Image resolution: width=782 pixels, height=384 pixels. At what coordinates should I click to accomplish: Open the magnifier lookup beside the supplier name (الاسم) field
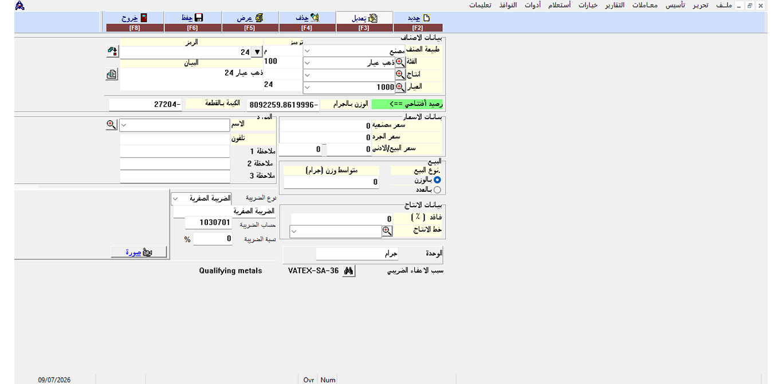[112, 124]
